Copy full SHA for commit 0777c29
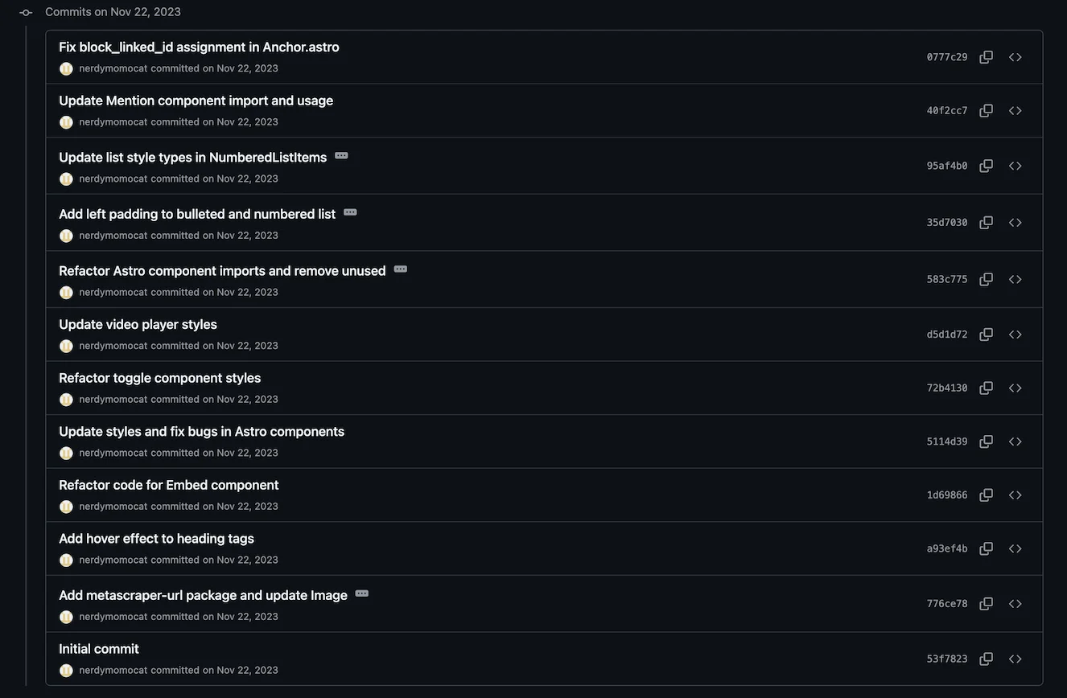Screen dimensions: 1067x698 [x=986, y=57]
